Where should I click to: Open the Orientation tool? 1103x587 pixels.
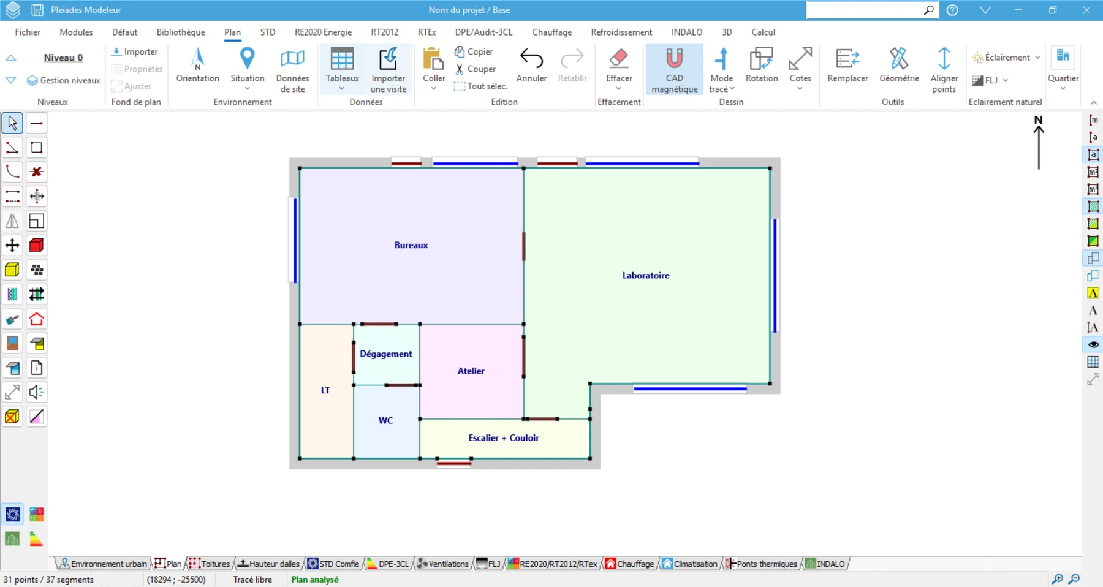(x=197, y=65)
